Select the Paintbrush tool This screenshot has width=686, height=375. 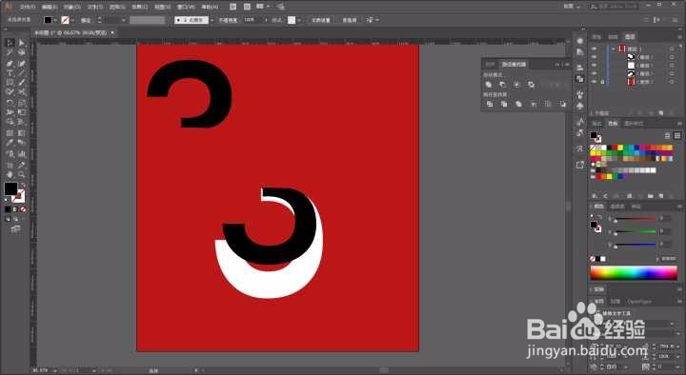(21, 83)
